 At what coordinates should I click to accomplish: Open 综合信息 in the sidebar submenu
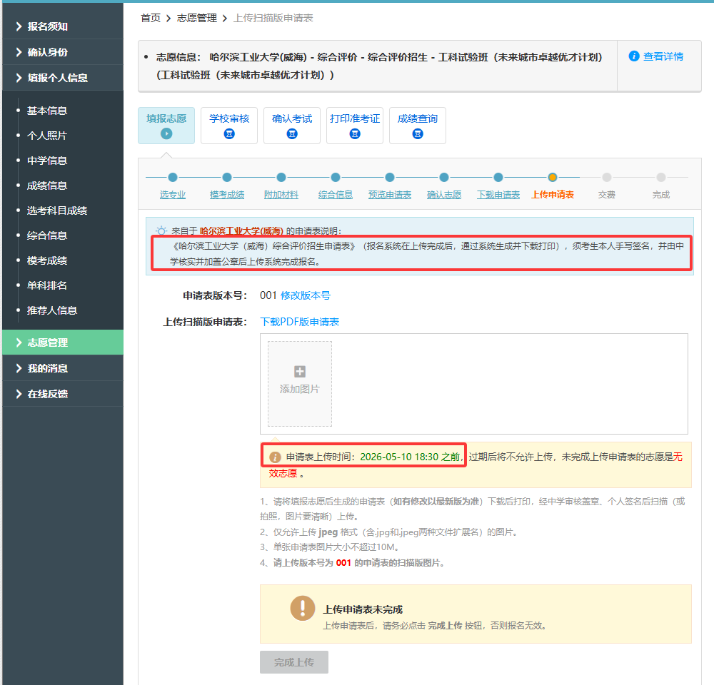47,235
